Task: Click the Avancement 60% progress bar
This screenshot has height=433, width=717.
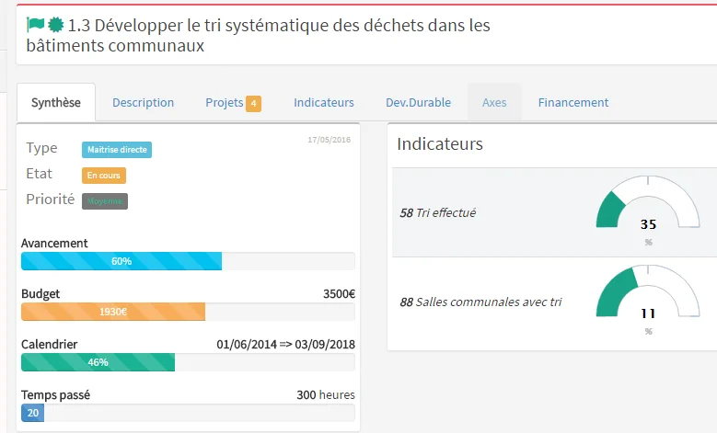Action: click(x=188, y=261)
